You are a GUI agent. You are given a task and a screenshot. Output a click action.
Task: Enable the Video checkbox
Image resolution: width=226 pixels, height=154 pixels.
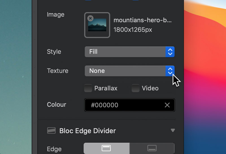pyautogui.click(x=136, y=88)
